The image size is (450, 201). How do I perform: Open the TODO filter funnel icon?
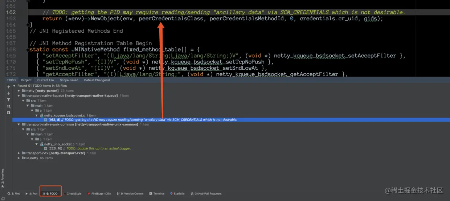[x=9, y=100]
